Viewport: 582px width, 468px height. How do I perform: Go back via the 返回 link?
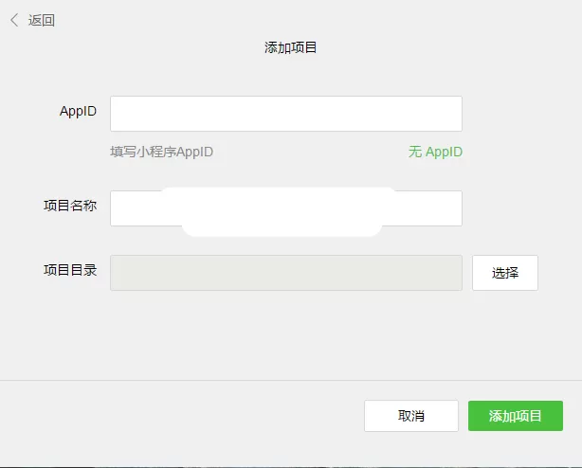(42, 21)
